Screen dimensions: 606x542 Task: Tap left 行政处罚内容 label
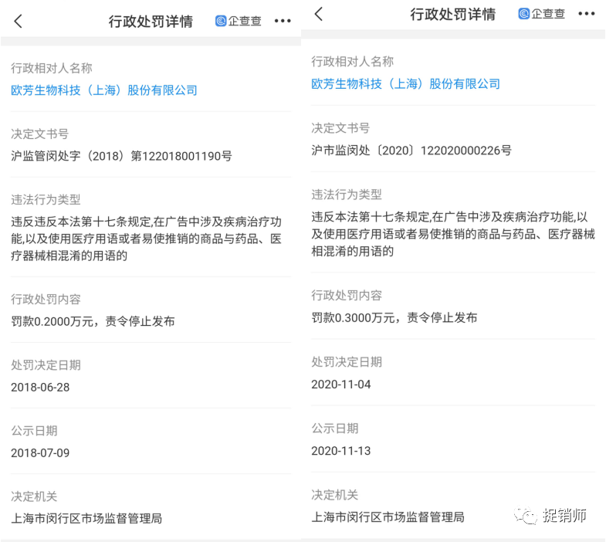click(46, 300)
